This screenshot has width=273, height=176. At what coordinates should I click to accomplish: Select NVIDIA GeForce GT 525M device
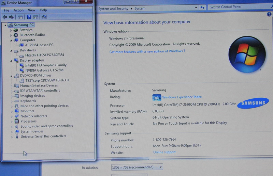[44, 70]
